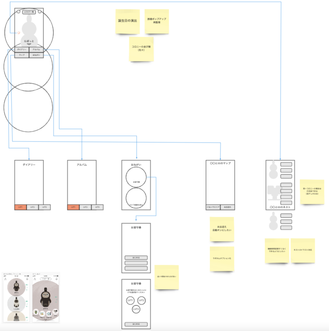Expand the down triangle under らぼっと
This screenshot has width=329, height=331.
pos(29,44)
